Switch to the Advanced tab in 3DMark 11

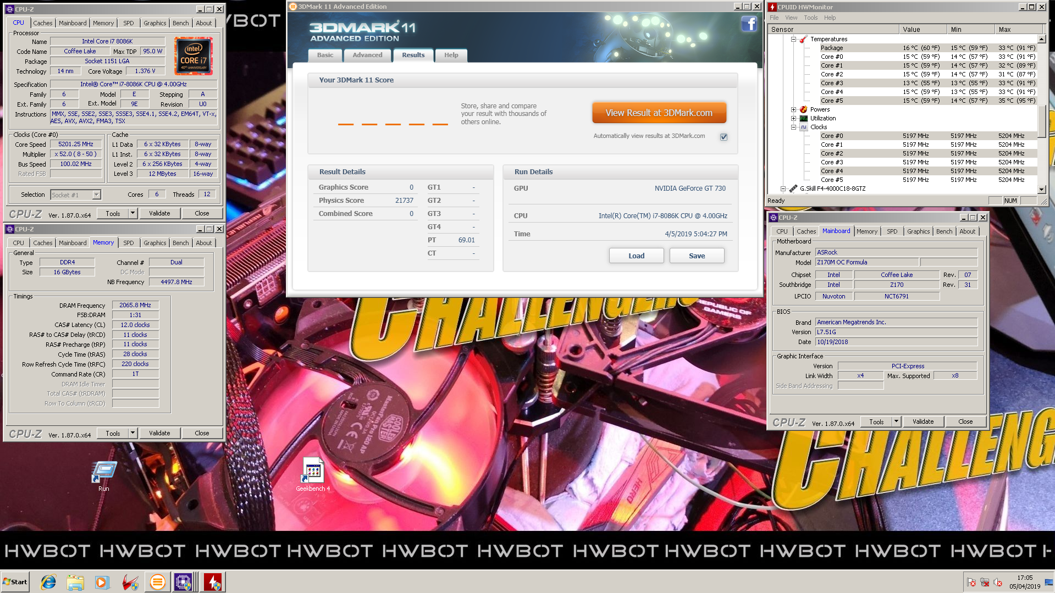(x=367, y=55)
